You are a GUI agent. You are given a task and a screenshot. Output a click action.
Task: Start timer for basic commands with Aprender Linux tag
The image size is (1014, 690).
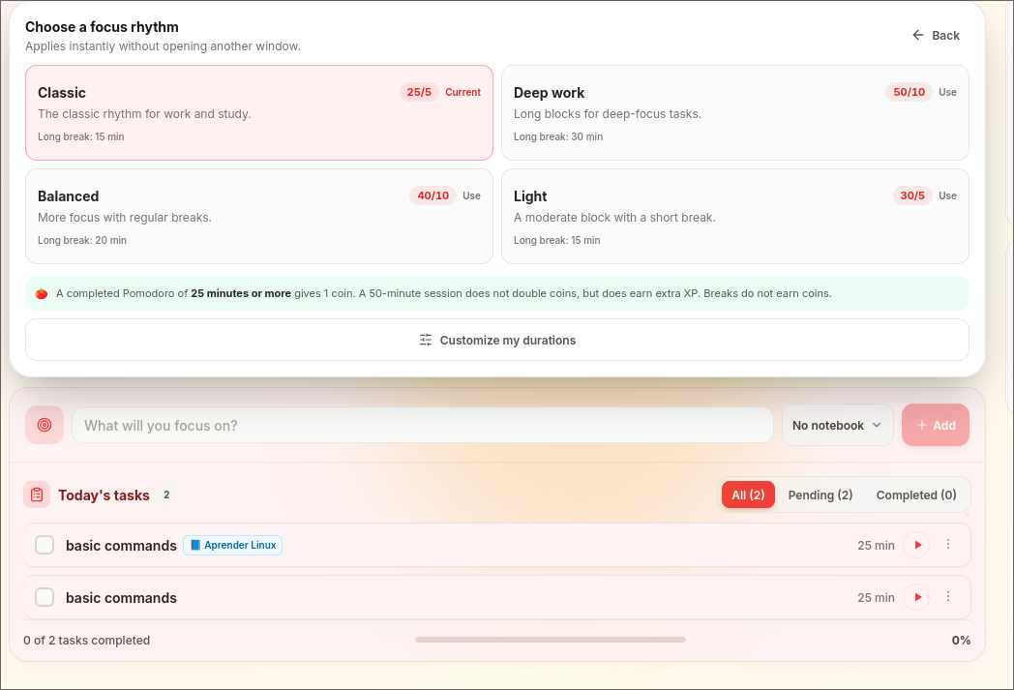click(x=916, y=545)
